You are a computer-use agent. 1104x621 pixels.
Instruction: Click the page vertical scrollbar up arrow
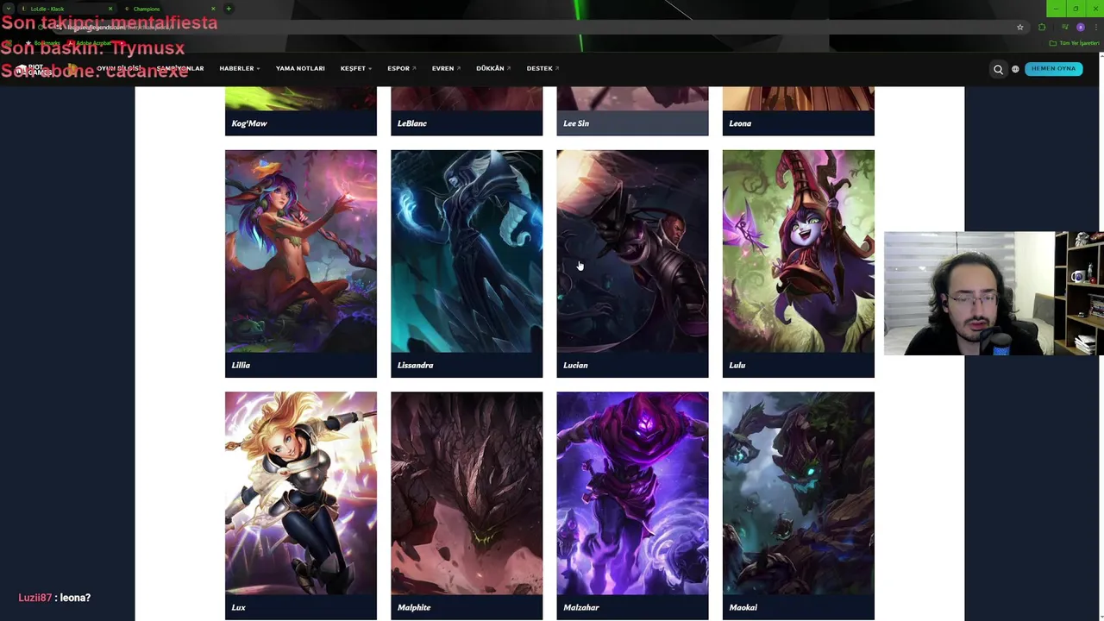point(1100,56)
